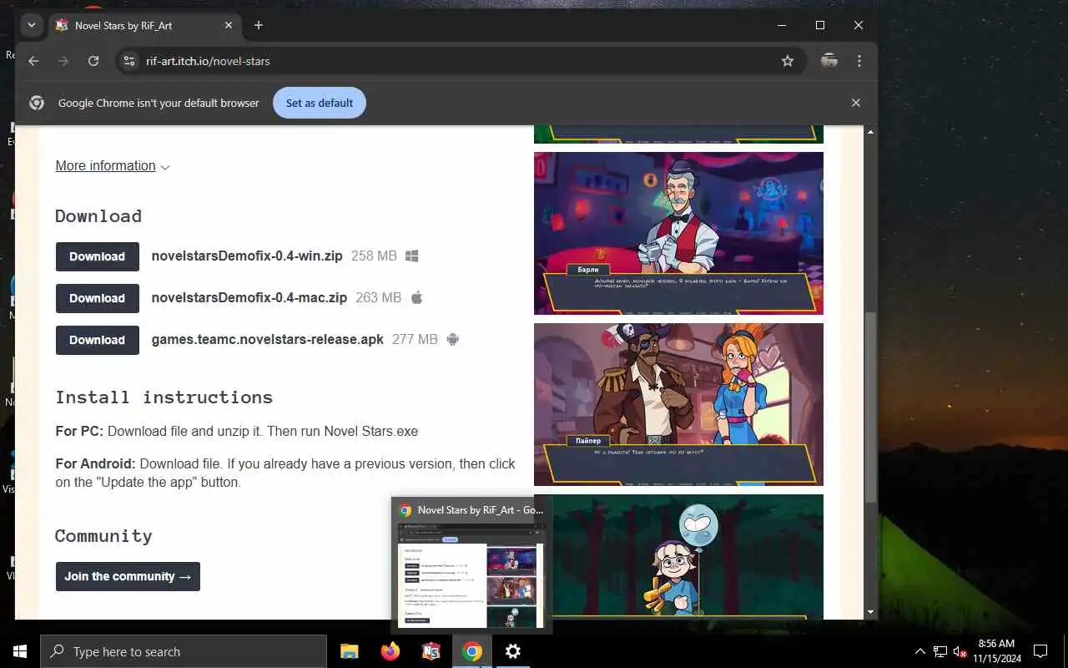Click the Community heading

(x=103, y=535)
